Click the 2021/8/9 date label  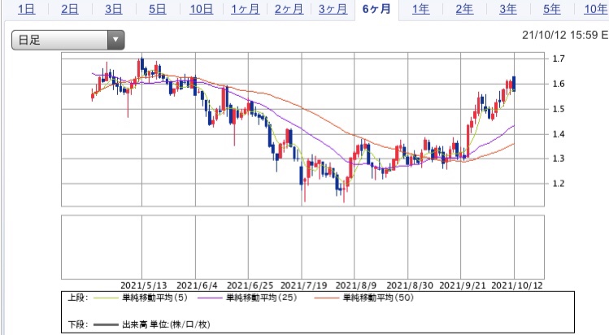point(356,285)
